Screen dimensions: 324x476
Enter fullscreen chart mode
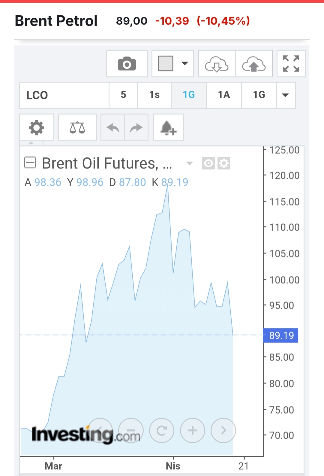pyautogui.click(x=291, y=64)
